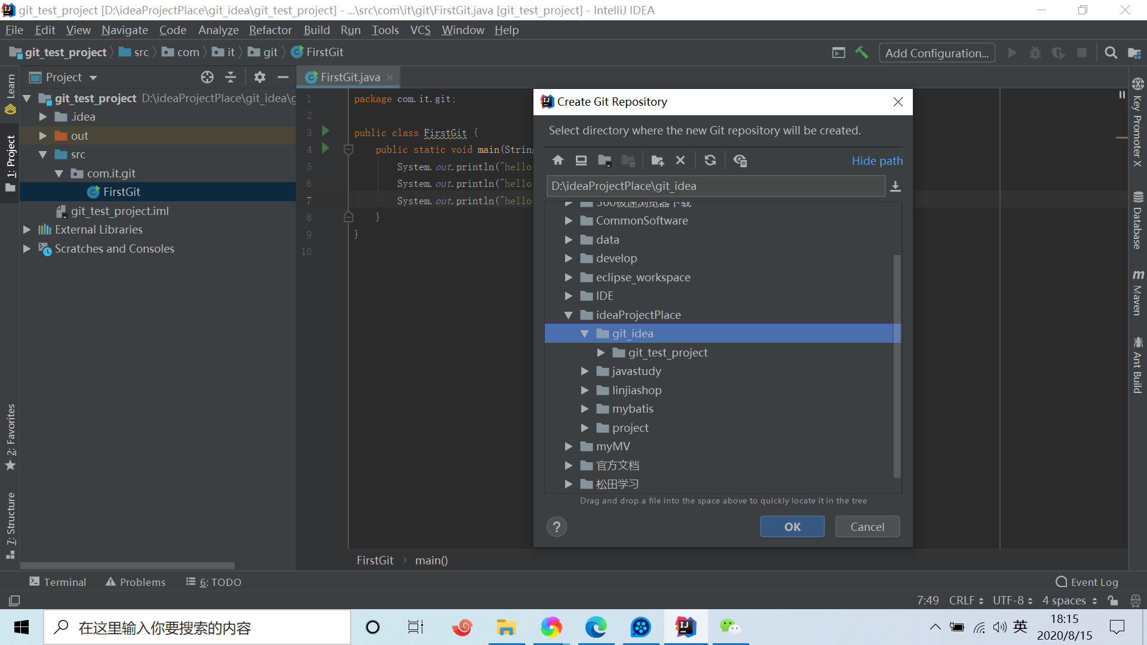1147x645 pixels.
Task: Expand git_test_project folder in dialog tree
Action: tap(600, 353)
